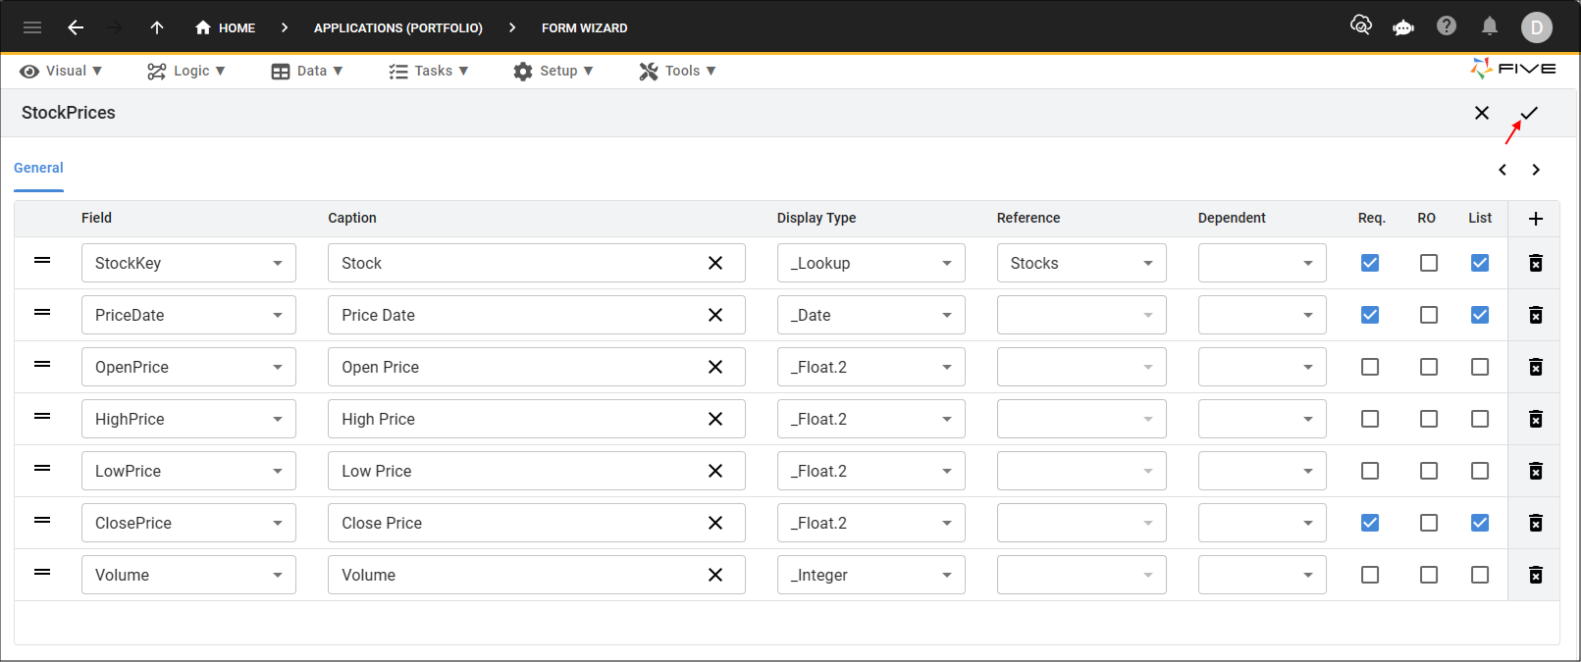This screenshot has height=662, width=1581.
Task: Open the Visual menu
Action: (x=61, y=71)
